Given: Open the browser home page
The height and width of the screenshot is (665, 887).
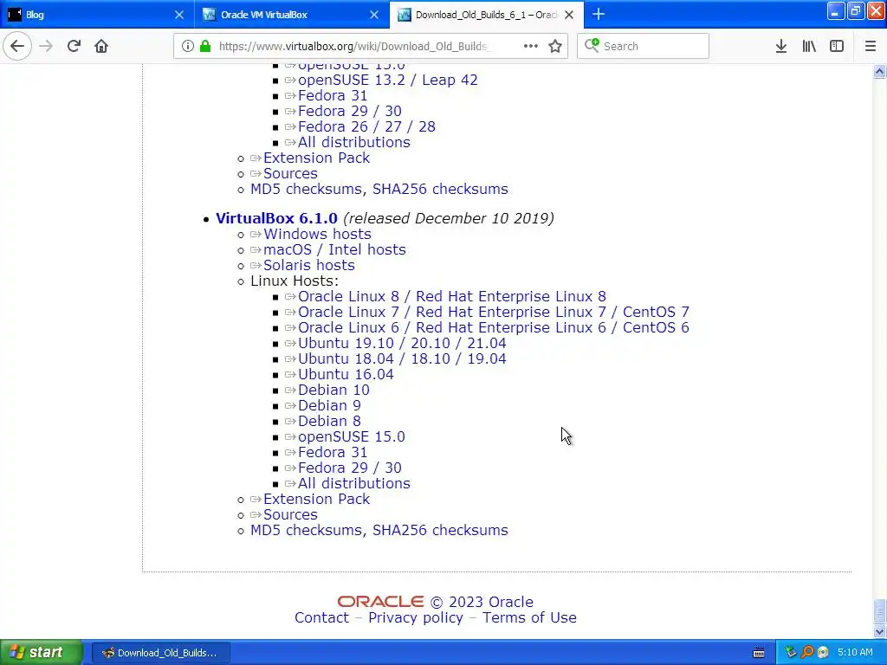Looking at the screenshot, I should pos(101,46).
